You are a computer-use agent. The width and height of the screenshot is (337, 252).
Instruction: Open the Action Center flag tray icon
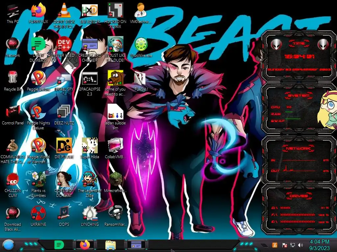[x=284, y=245]
